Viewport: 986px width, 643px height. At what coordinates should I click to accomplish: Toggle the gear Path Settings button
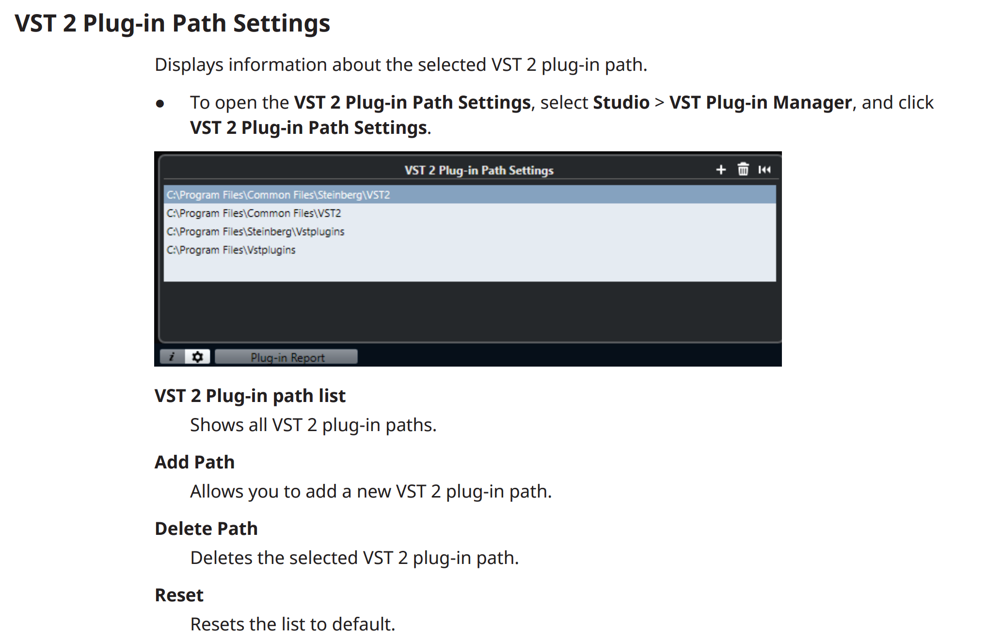pos(197,357)
